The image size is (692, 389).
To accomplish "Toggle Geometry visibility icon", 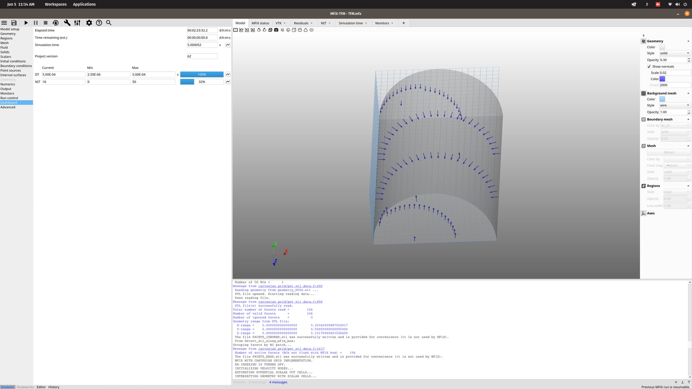I will coord(643,41).
